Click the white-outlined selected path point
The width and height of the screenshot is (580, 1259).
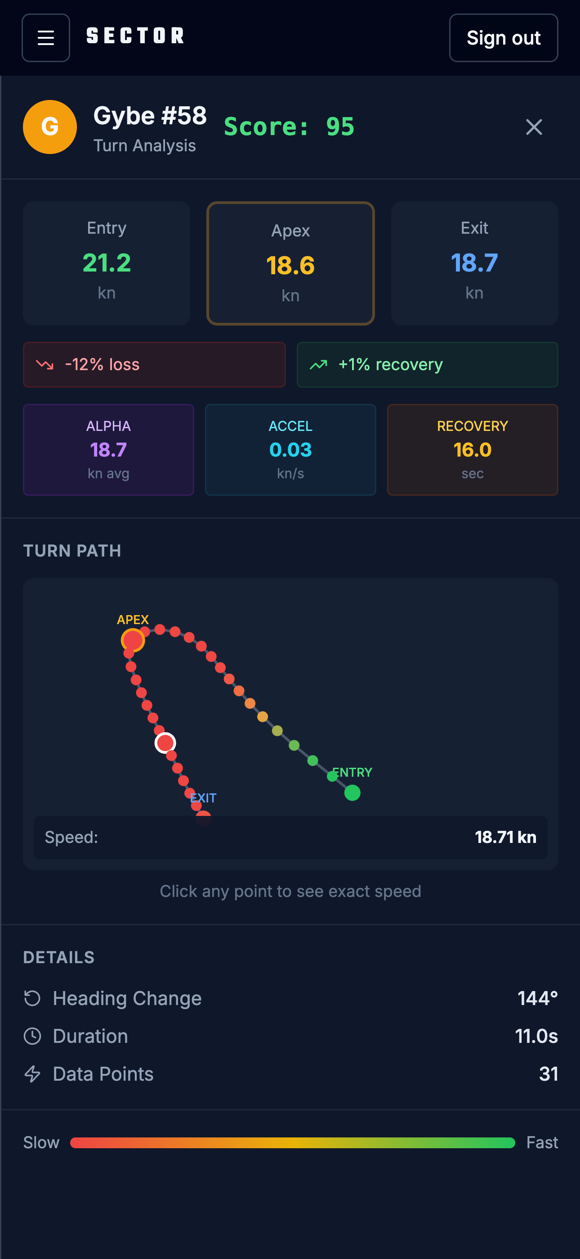click(x=165, y=743)
